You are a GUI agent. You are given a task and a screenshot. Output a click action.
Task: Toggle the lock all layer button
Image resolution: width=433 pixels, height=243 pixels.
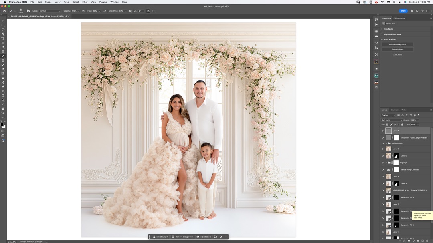(x=402, y=125)
